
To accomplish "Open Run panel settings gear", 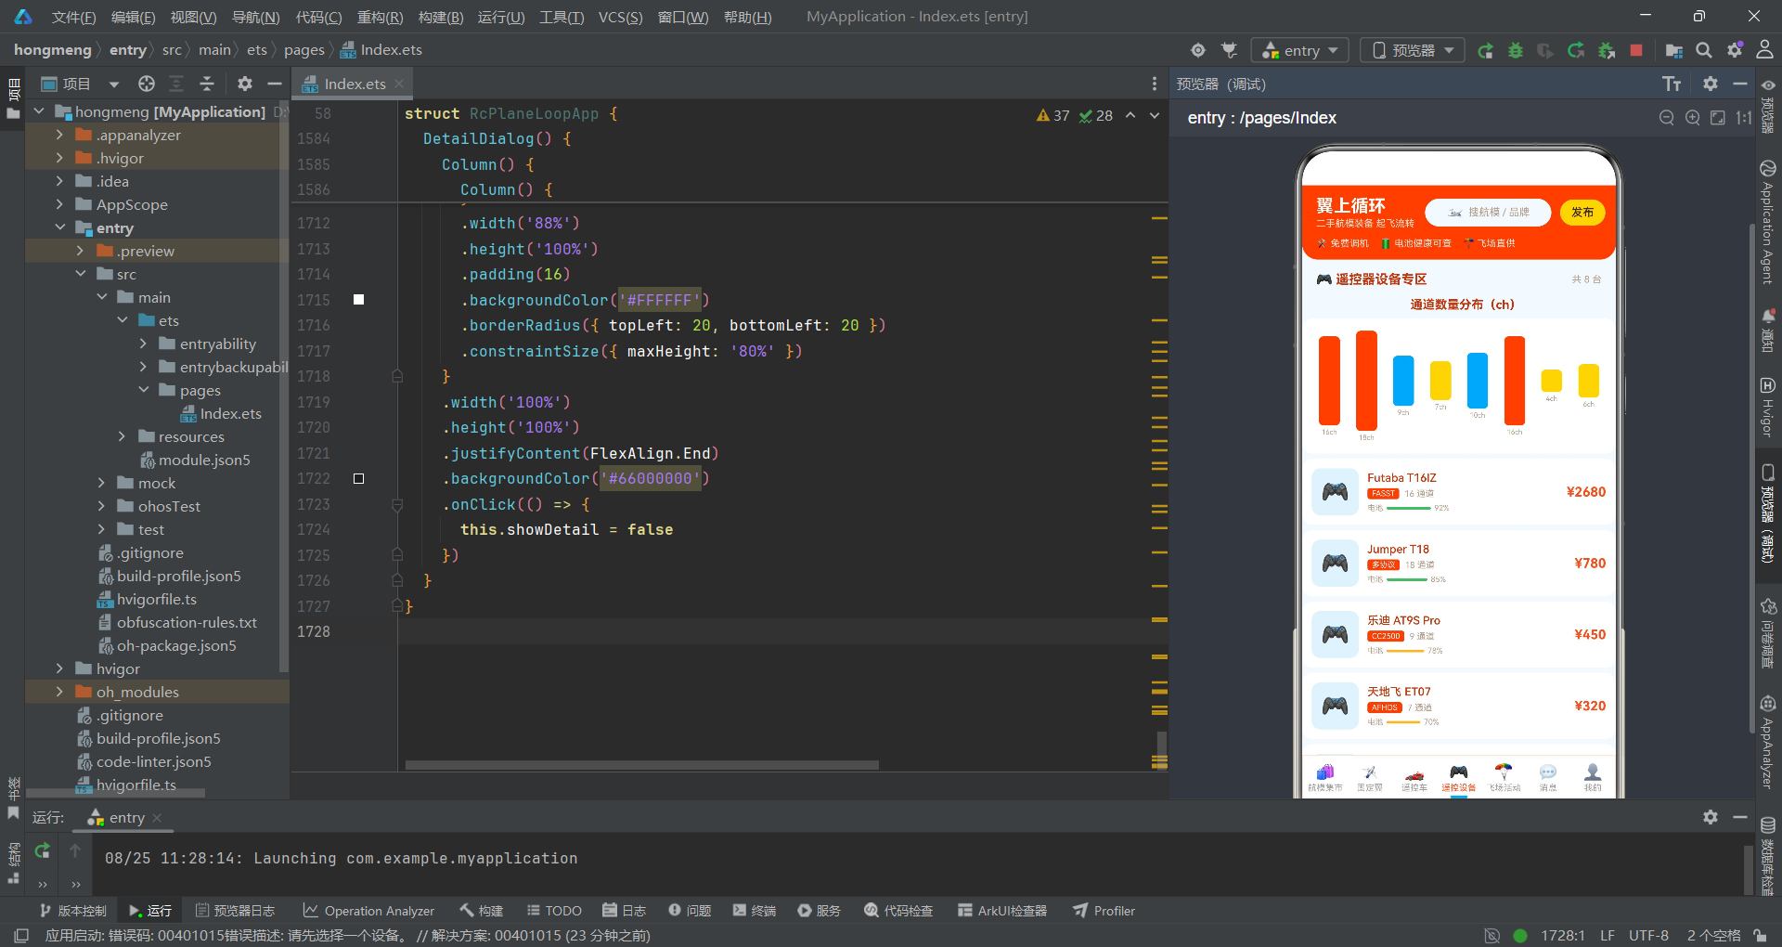I will (x=1711, y=817).
